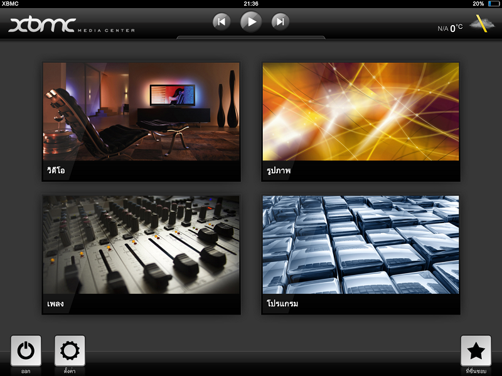Click the รูปภาพ label text

pos(279,170)
